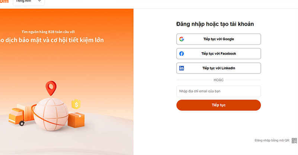Click the partial Alibaba logo top-left
The height and width of the screenshot is (155, 298).
pos(4,1)
